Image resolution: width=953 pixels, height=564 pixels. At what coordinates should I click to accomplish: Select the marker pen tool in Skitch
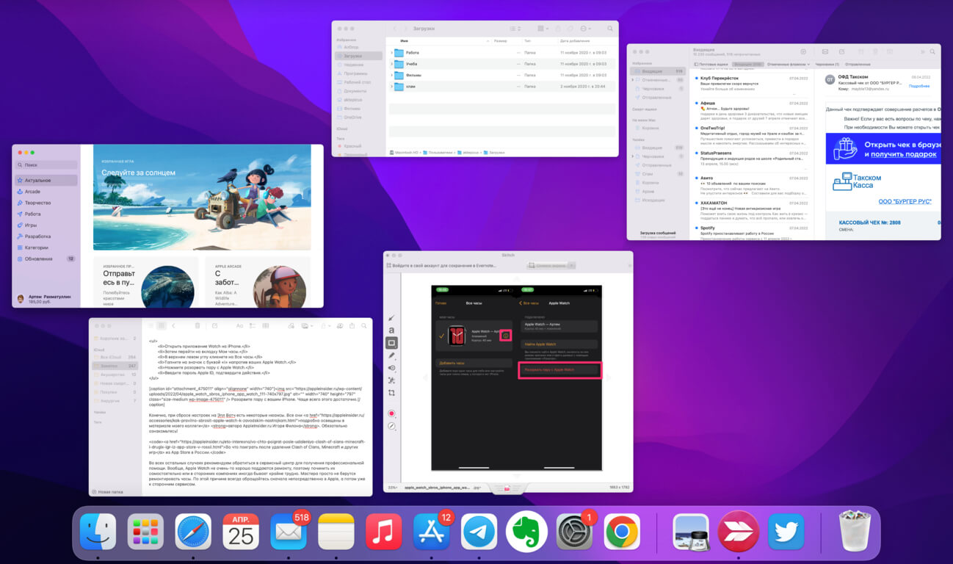point(391,355)
